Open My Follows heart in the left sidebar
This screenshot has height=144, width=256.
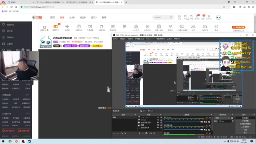4,25
